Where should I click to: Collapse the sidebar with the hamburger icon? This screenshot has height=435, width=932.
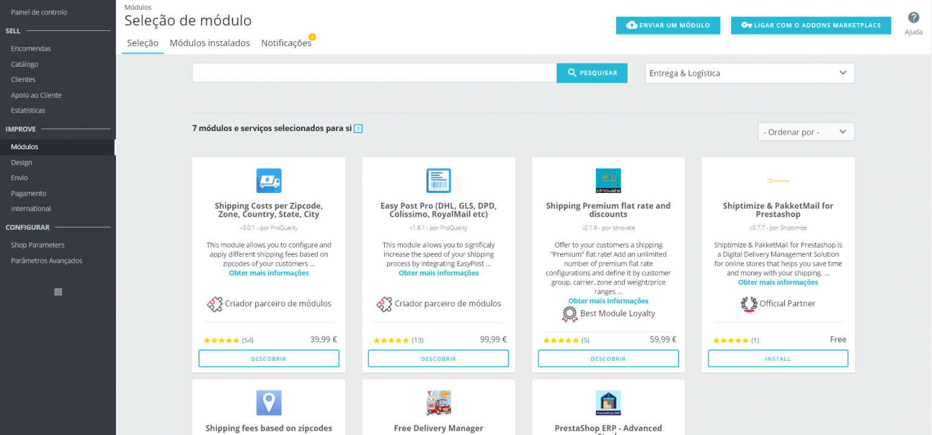[58, 292]
